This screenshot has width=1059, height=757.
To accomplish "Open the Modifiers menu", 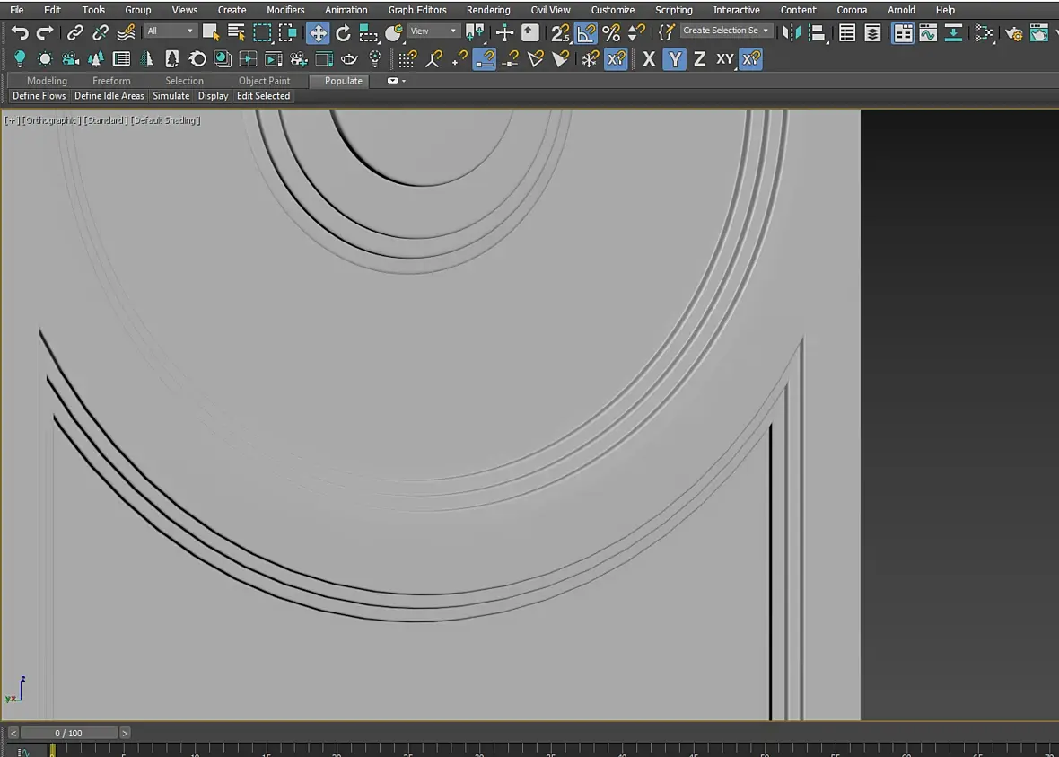I will [285, 10].
